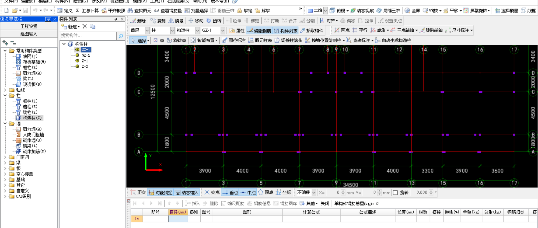Open the 首层 floor dropdown
This screenshot has height=228, width=538.
[x=147, y=30]
